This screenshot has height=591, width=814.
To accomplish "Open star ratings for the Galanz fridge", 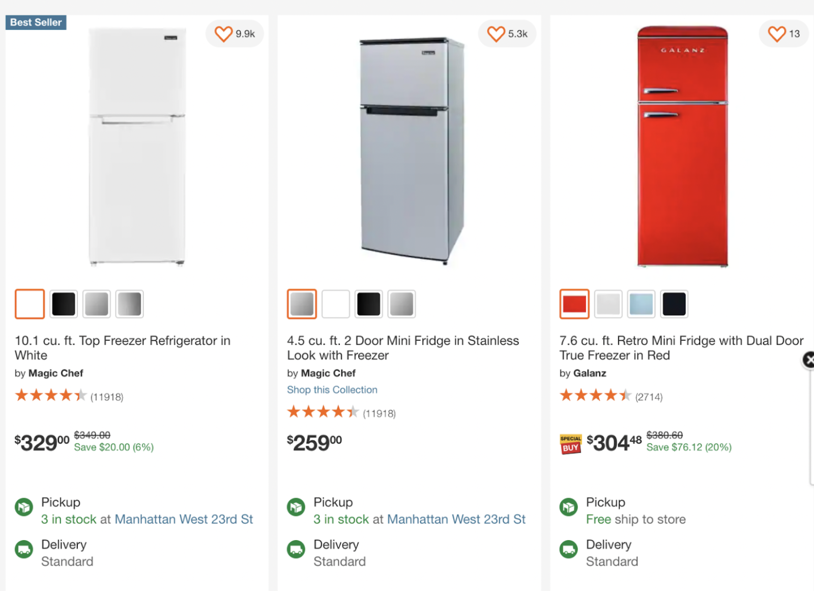I will (x=595, y=395).
